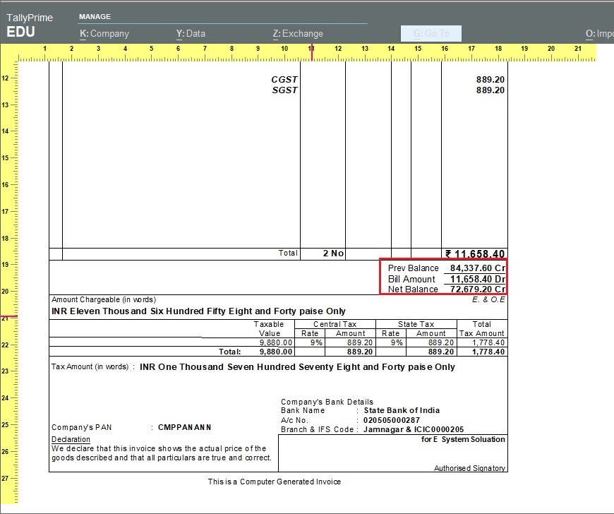Click the invoice total ₹ 11,658.40

coord(474,254)
